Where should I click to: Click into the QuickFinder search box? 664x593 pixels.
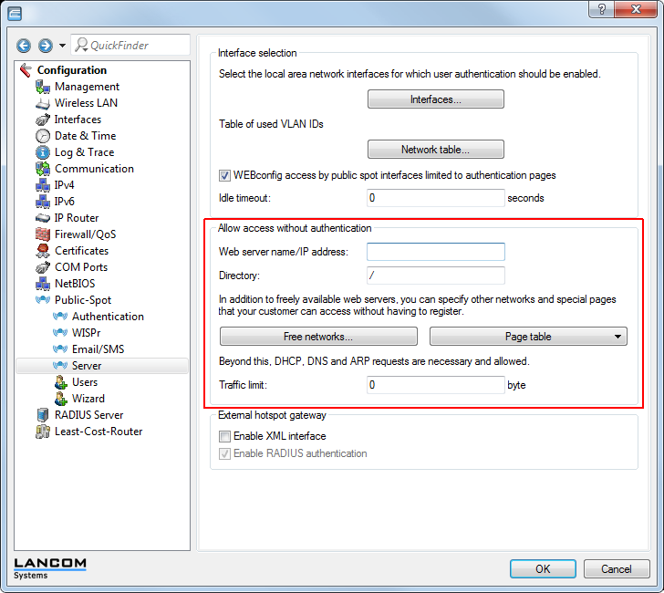[135, 46]
